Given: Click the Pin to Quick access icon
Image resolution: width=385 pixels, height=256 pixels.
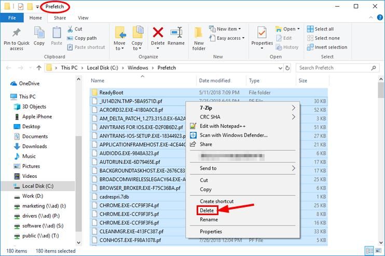Looking at the screenshot, I should (x=16, y=33).
